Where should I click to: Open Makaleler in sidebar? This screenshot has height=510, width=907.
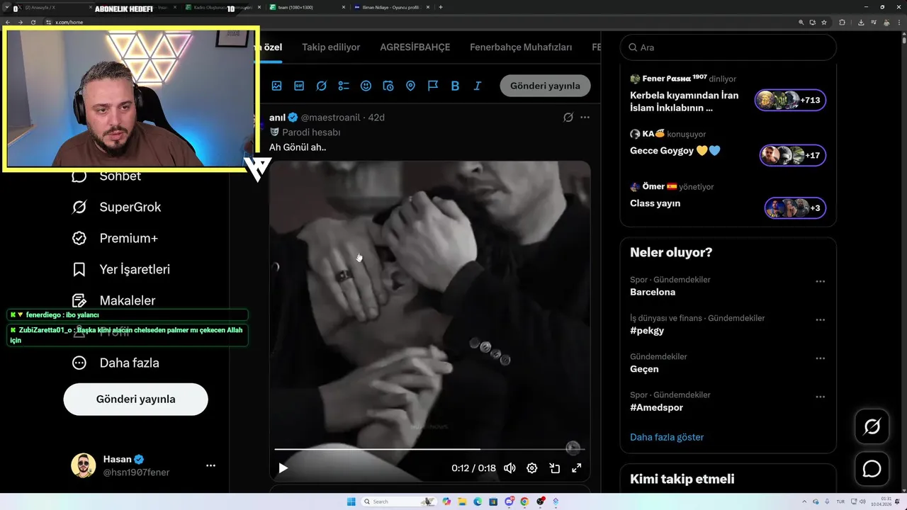coord(114,300)
